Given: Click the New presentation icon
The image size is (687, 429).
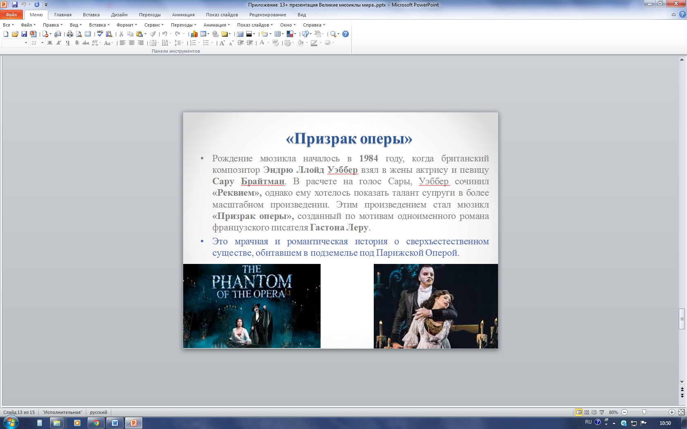Looking at the screenshot, I should (x=6, y=34).
